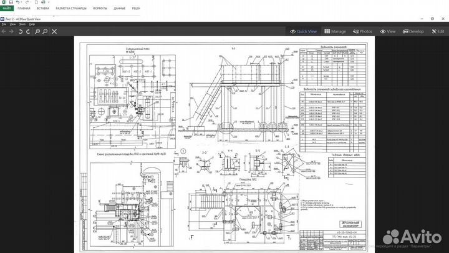Zoom out of the drawing
Image resolution: width=449 pixels, height=253 pixels.
click(x=46, y=31)
